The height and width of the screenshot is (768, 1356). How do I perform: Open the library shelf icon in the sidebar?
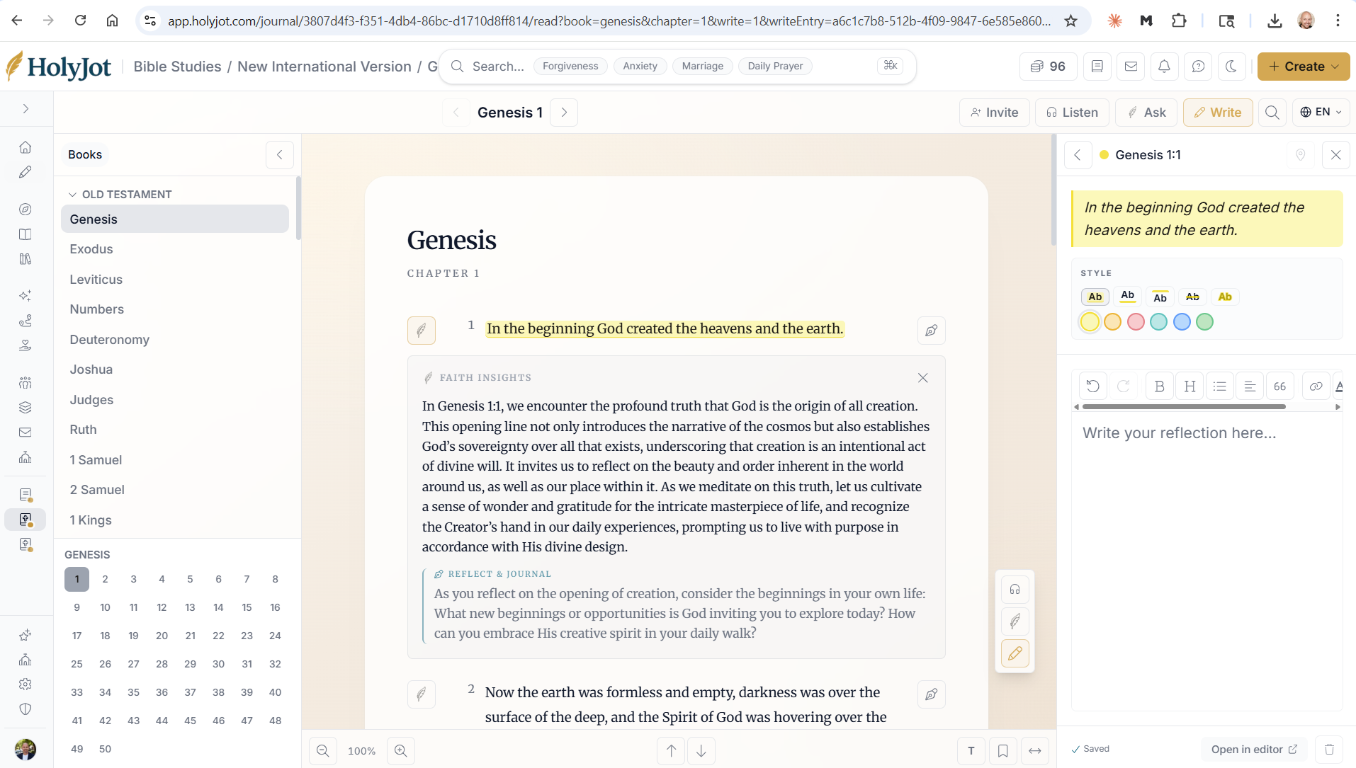click(26, 259)
